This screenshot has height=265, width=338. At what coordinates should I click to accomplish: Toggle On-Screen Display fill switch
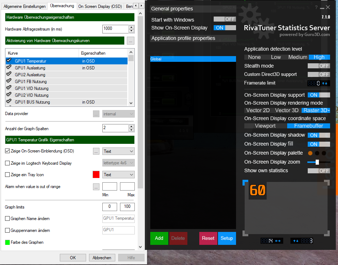click(319, 144)
